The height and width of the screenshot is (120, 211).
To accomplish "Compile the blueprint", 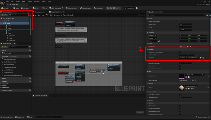I will (5, 8).
